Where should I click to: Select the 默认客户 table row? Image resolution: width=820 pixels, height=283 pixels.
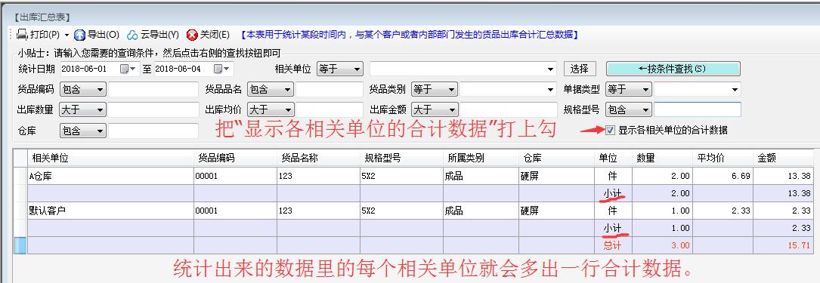413,211
